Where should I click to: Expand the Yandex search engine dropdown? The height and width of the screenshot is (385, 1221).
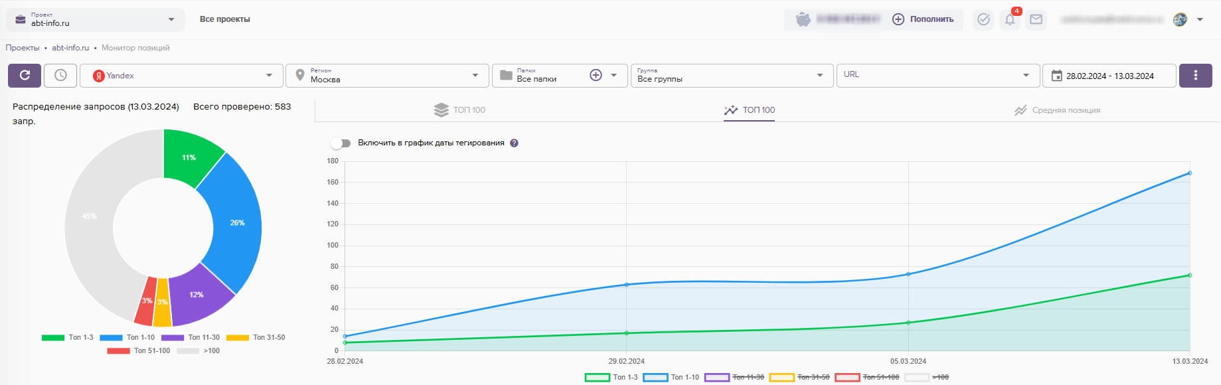[181, 76]
